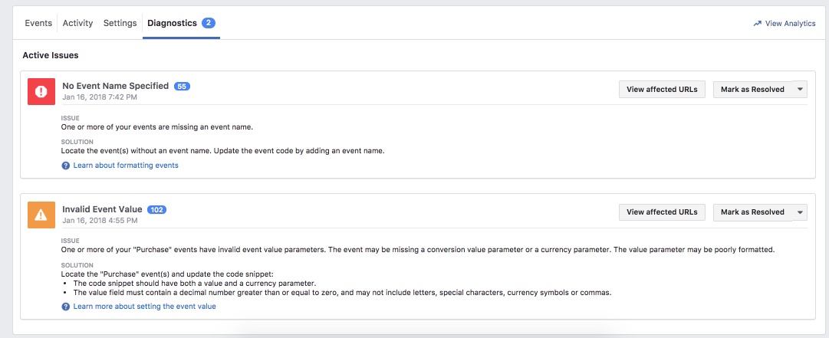Click the 102 count badge
The height and width of the screenshot is (338, 829).
157,210
